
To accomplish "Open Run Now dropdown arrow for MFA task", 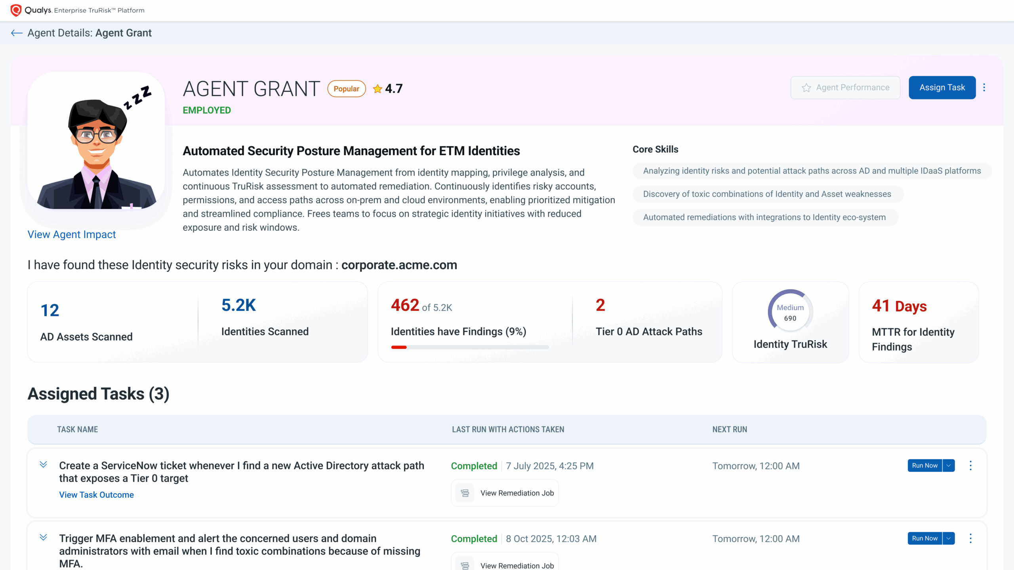I will (x=949, y=538).
